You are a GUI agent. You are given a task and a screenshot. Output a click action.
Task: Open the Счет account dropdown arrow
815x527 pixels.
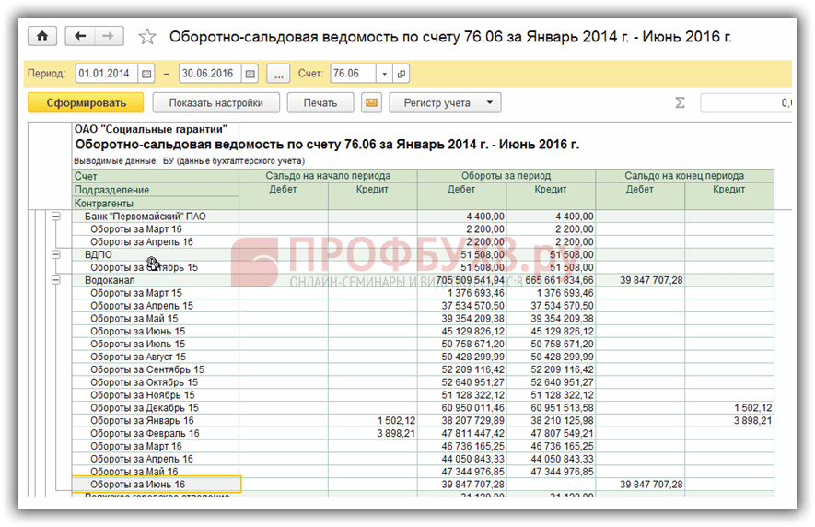click(386, 74)
